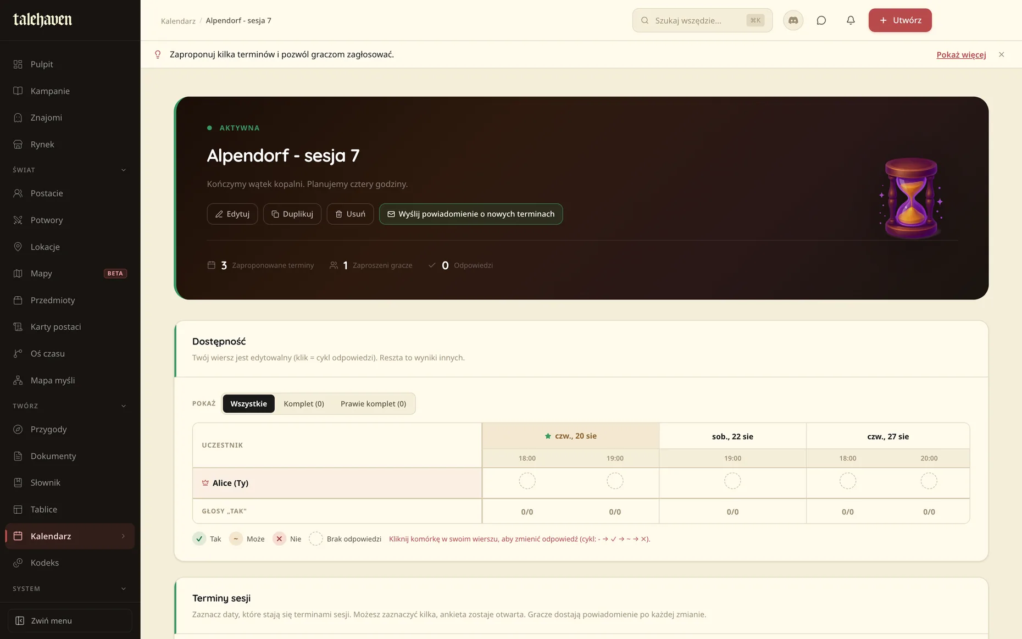Toggle Alice's answer for czw. 27 sie 20:00

tap(929, 481)
